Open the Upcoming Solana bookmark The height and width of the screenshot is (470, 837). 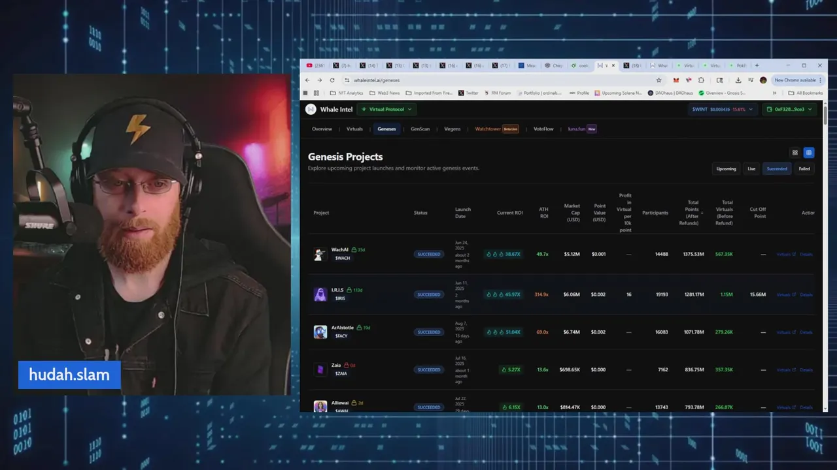pos(619,93)
